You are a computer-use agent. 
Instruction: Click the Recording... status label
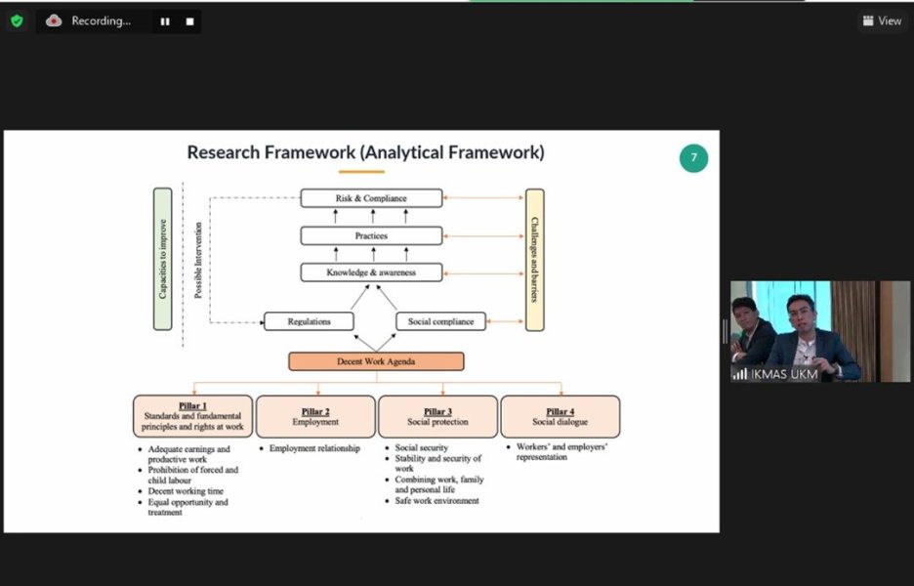[101, 21]
